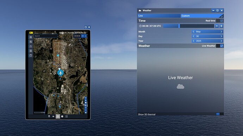Open the lock icon in map sidebar
This screenshot has width=243, height=136.
31,46
